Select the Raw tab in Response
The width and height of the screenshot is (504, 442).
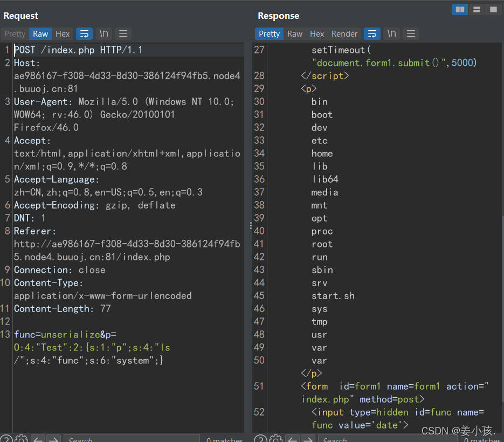click(295, 34)
